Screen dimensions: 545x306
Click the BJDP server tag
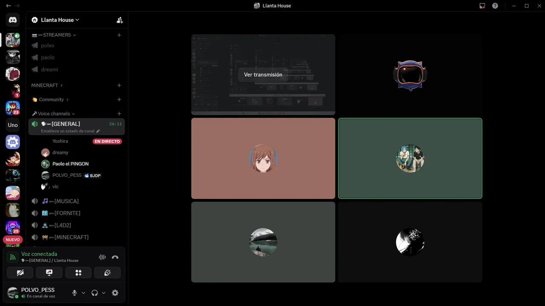click(92, 175)
